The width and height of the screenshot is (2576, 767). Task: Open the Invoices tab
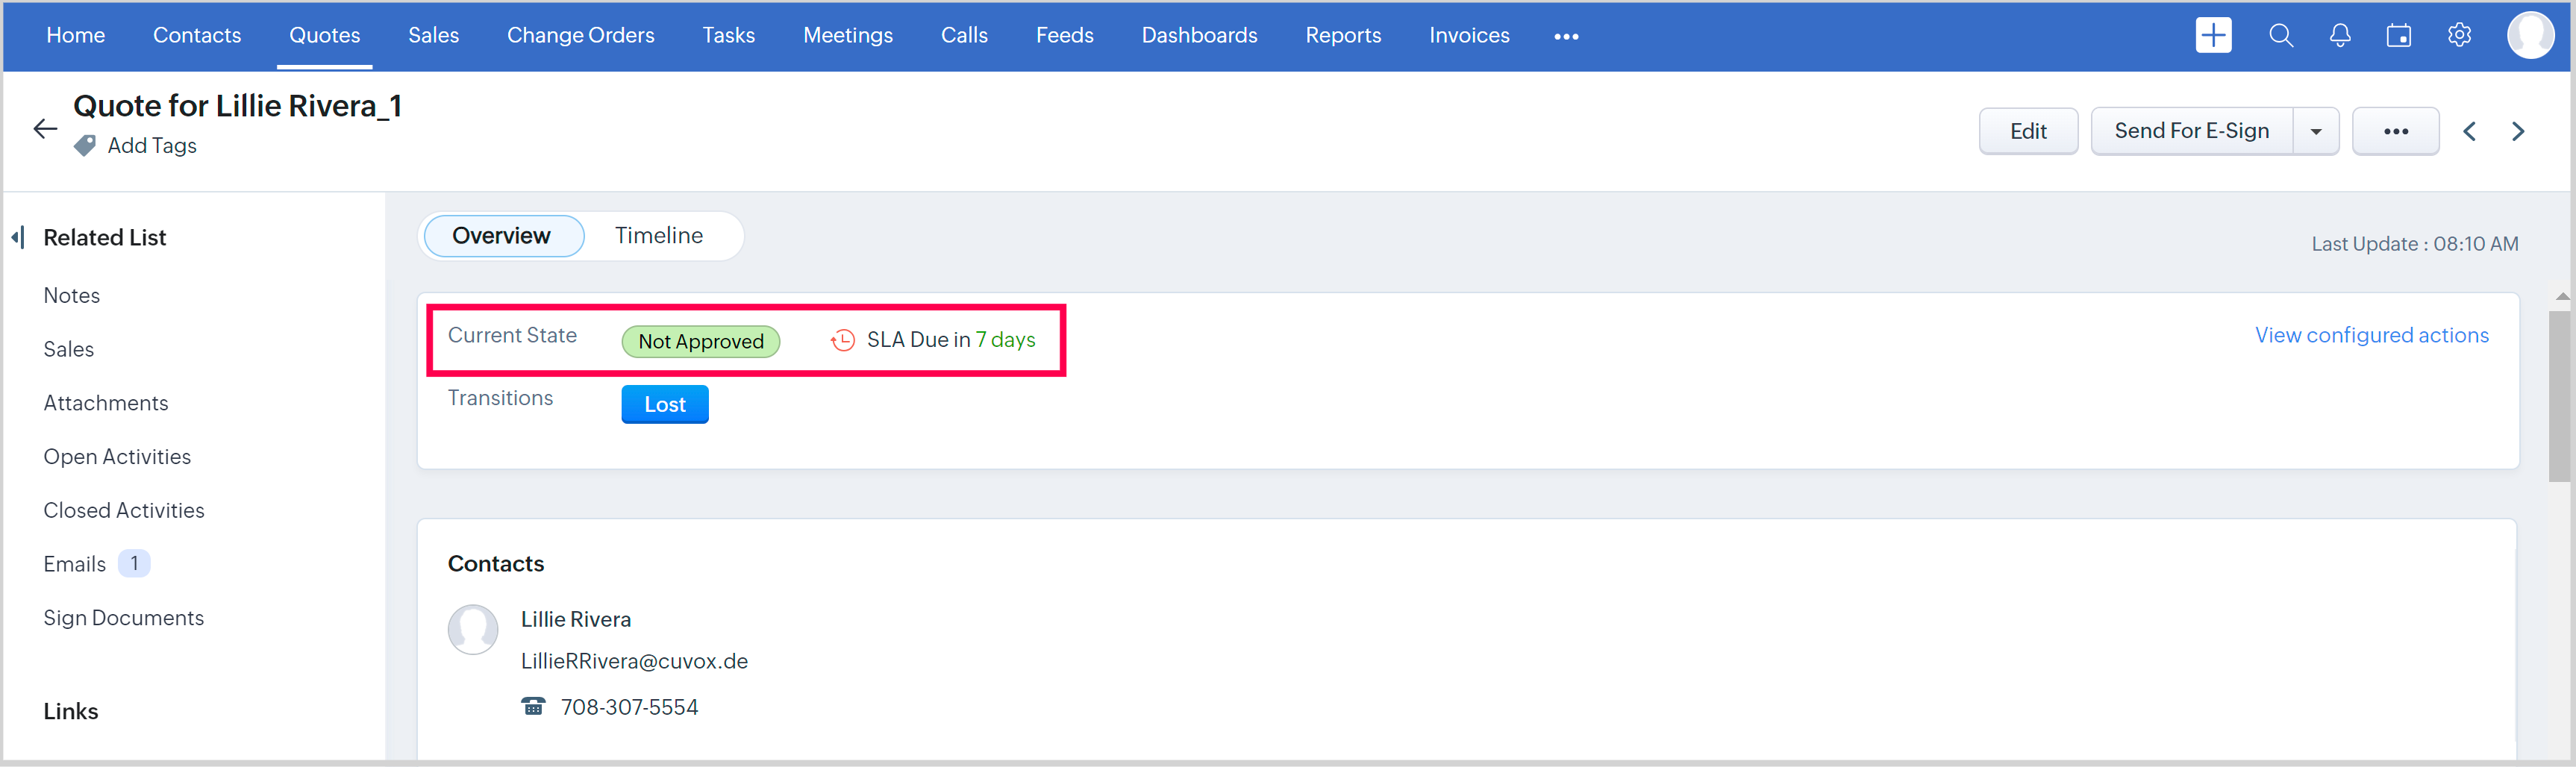point(1468,35)
